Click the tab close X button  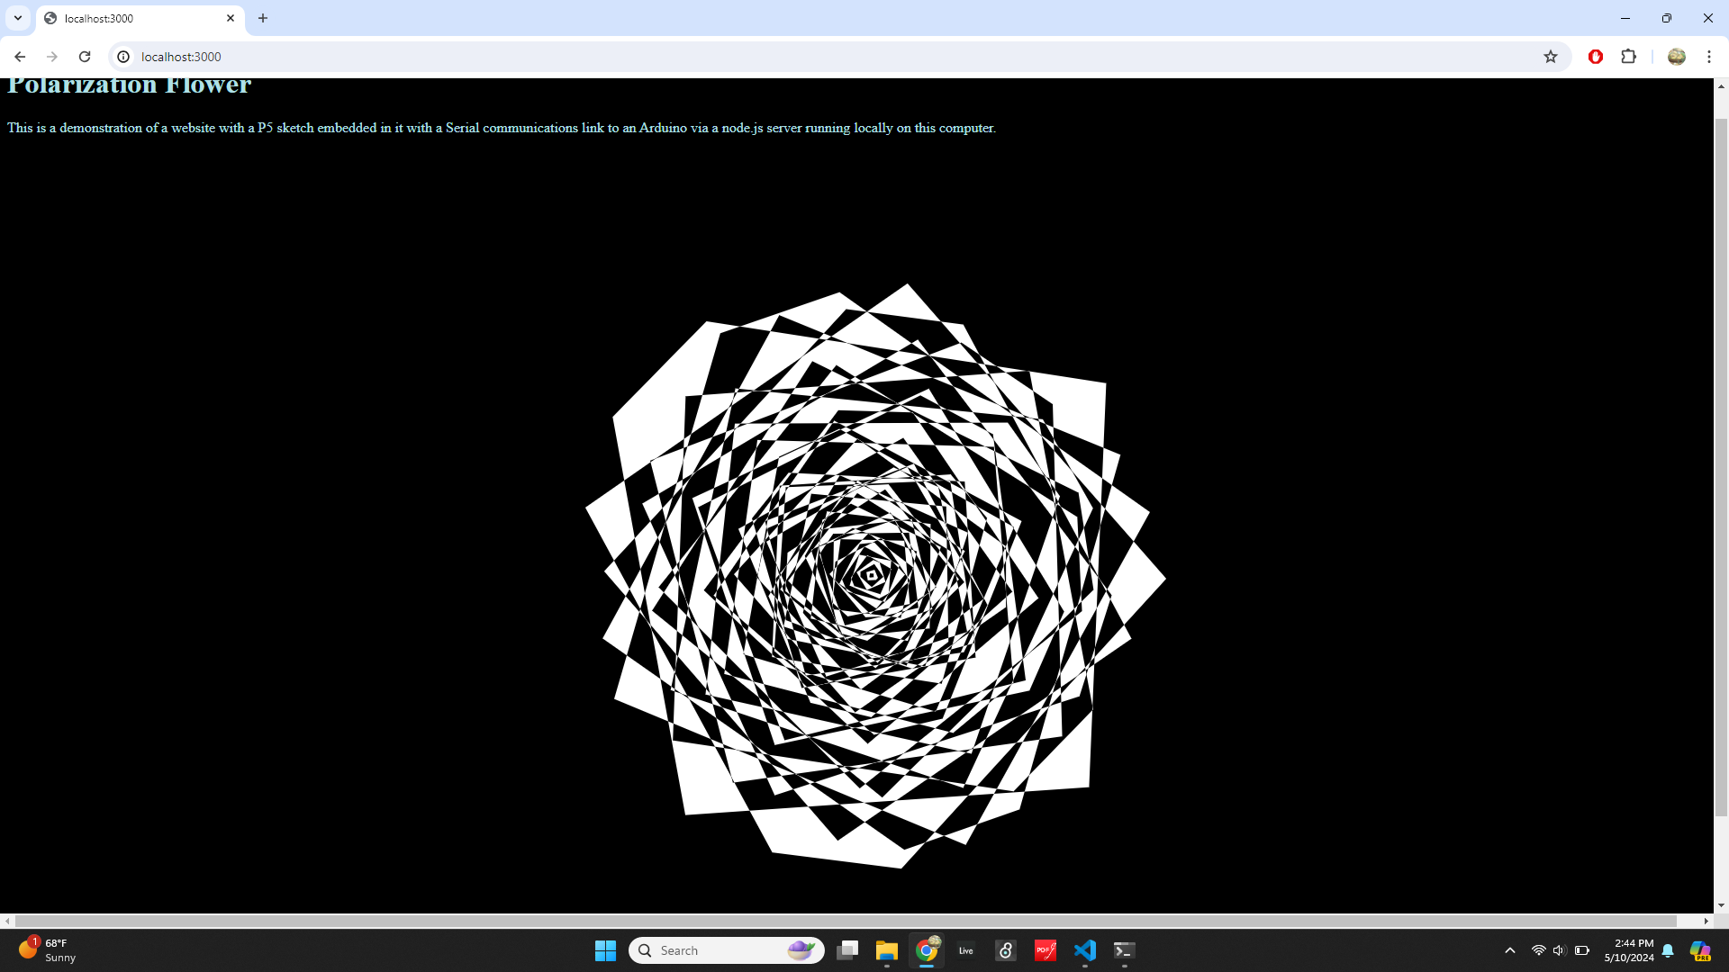[231, 18]
